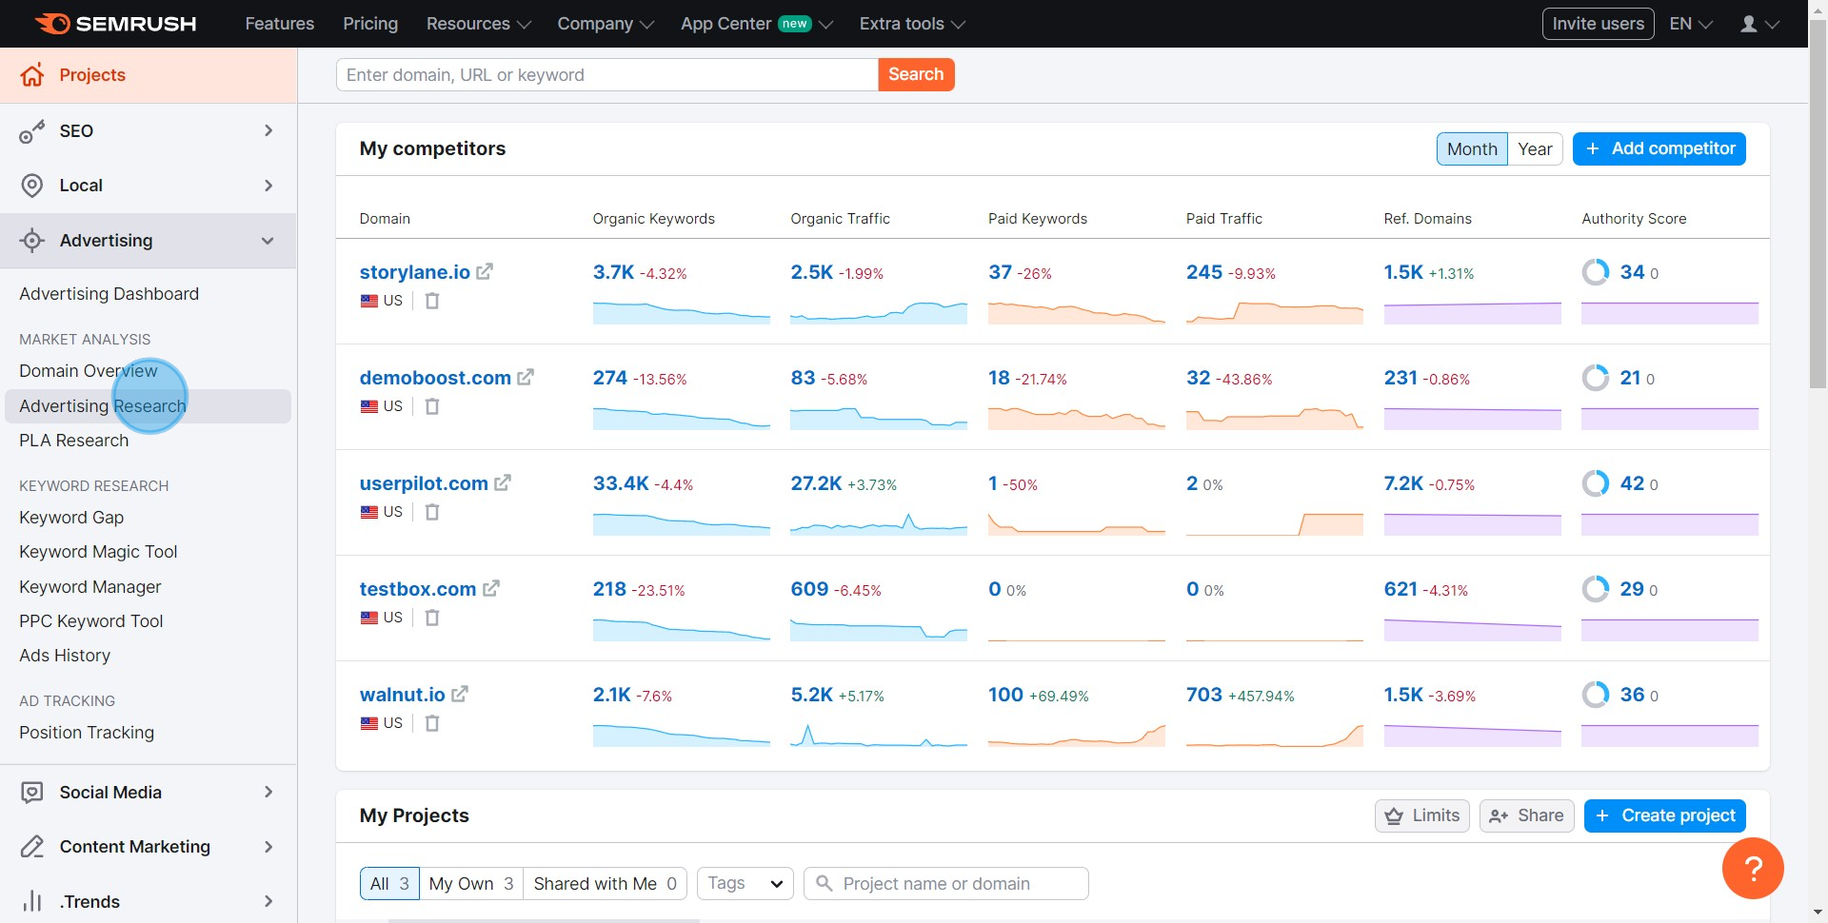The width and height of the screenshot is (1828, 923).
Task: Delete testbox.com competitor with trash icon
Action: pos(432,618)
